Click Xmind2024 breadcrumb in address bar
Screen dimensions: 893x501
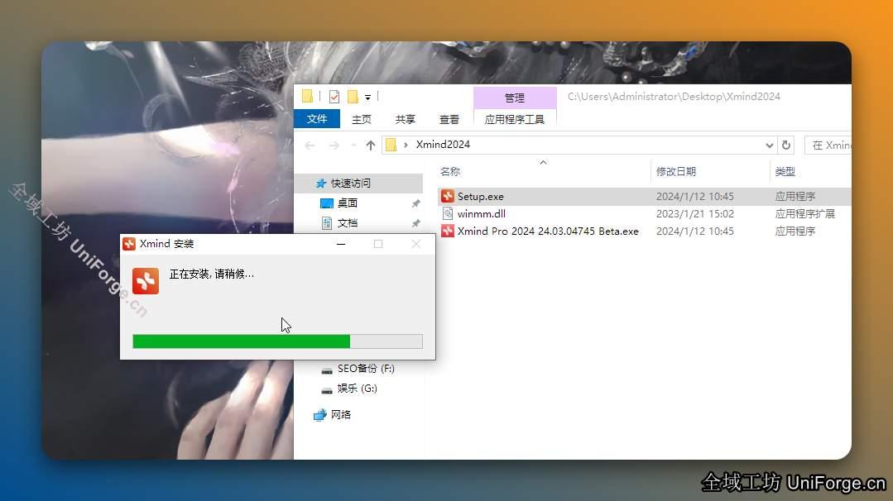click(x=443, y=145)
